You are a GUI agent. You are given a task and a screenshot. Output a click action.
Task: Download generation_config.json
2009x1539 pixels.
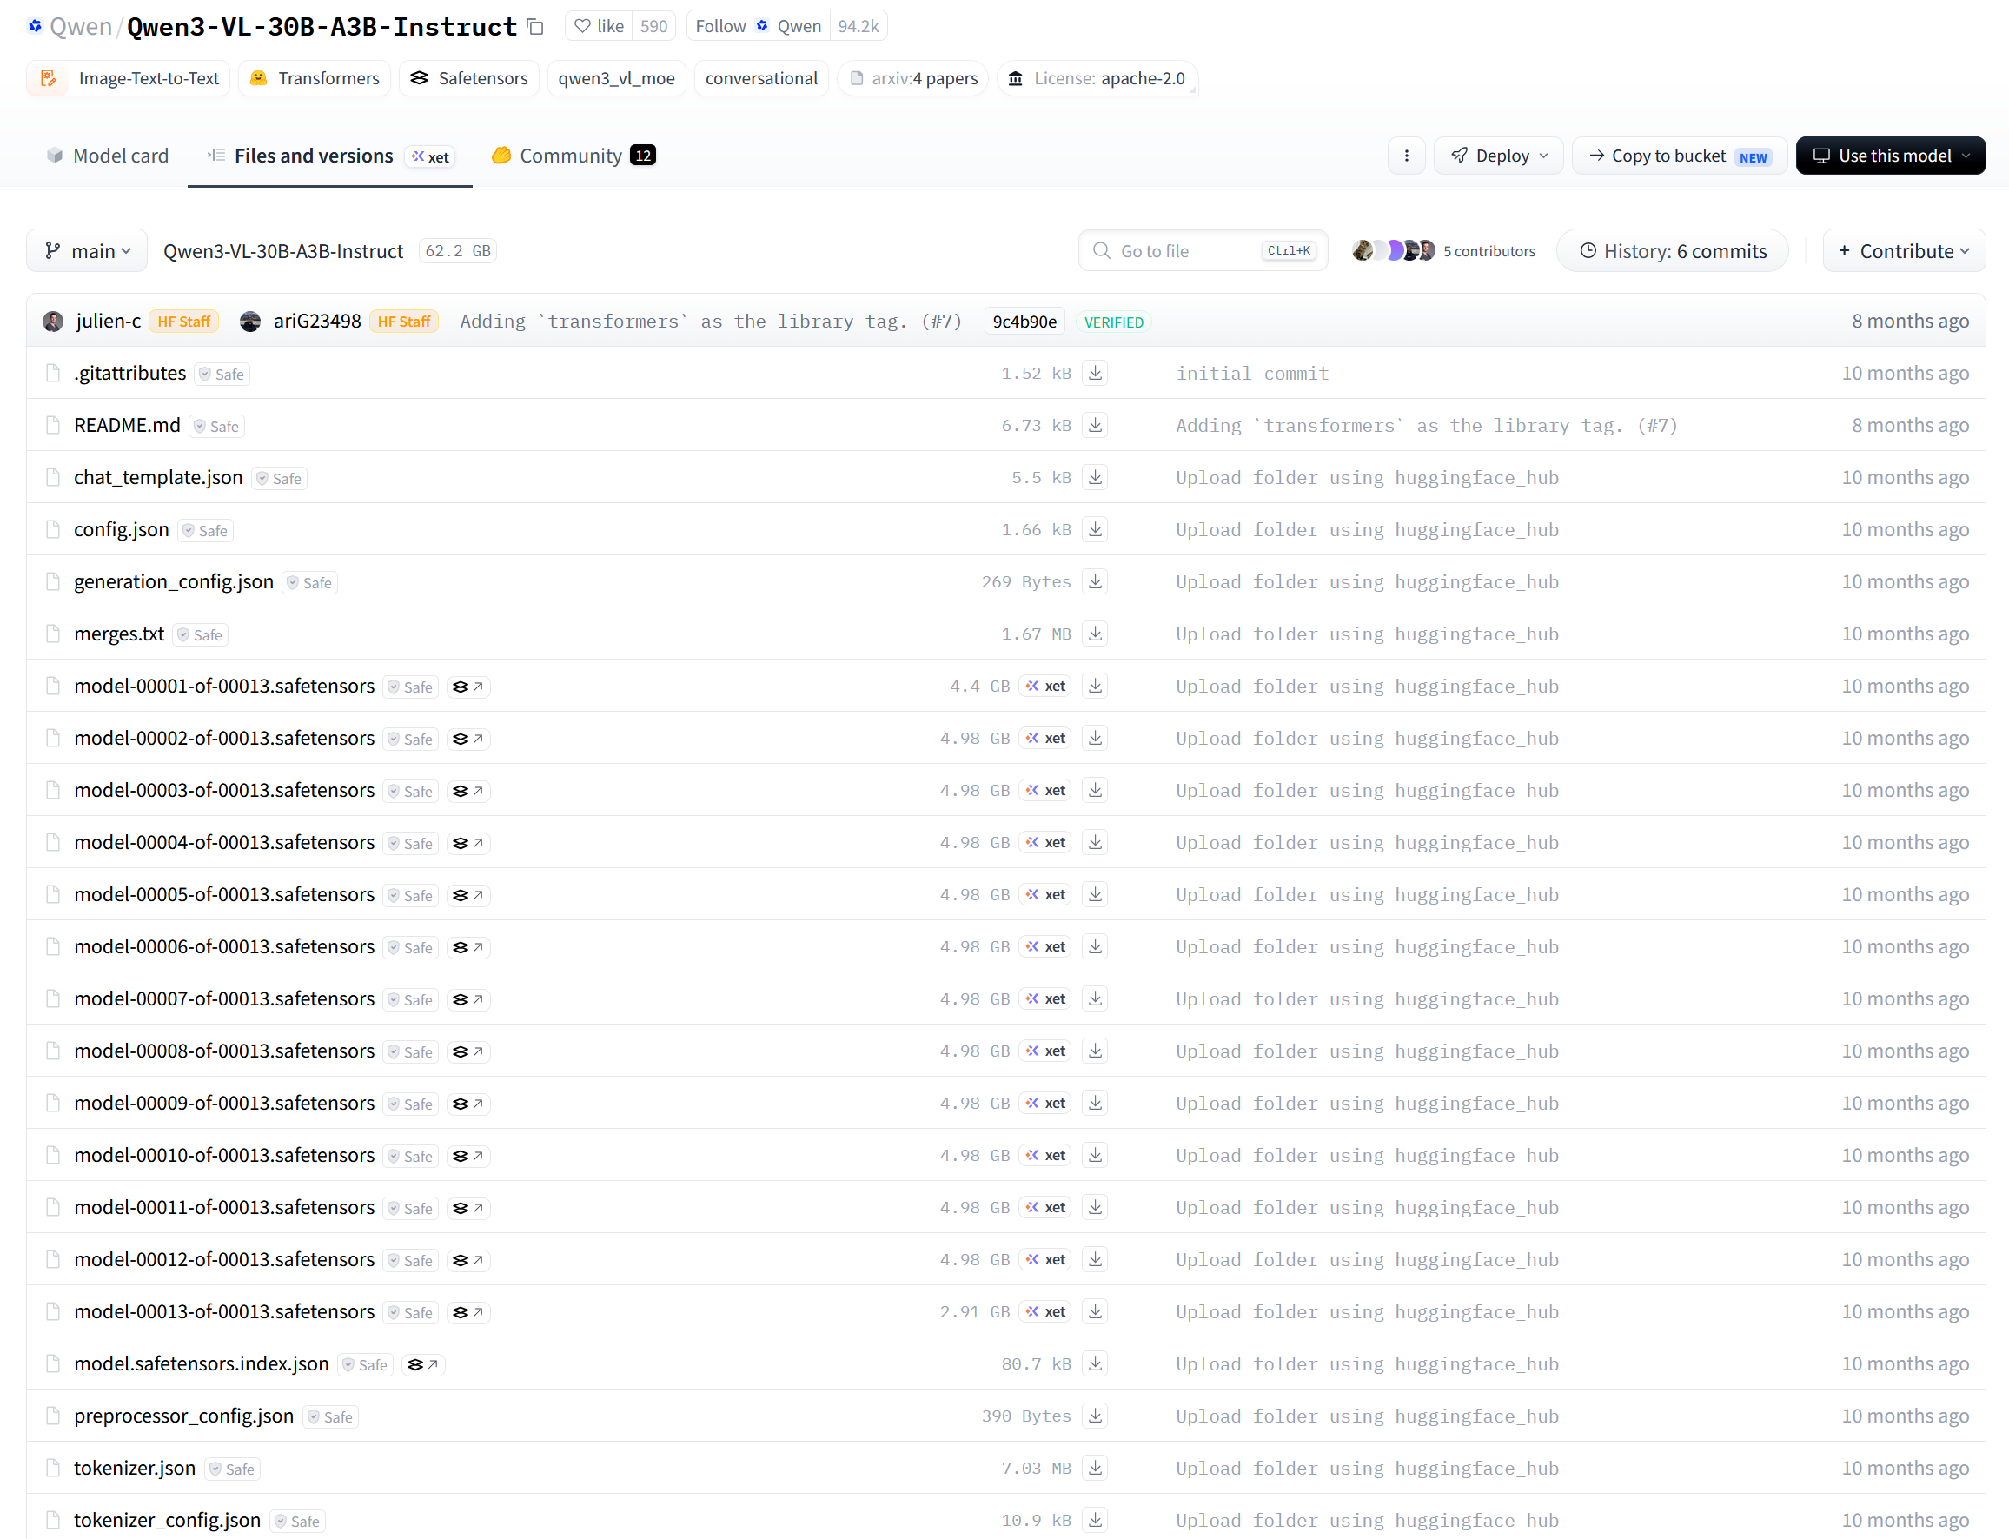[x=1095, y=581]
